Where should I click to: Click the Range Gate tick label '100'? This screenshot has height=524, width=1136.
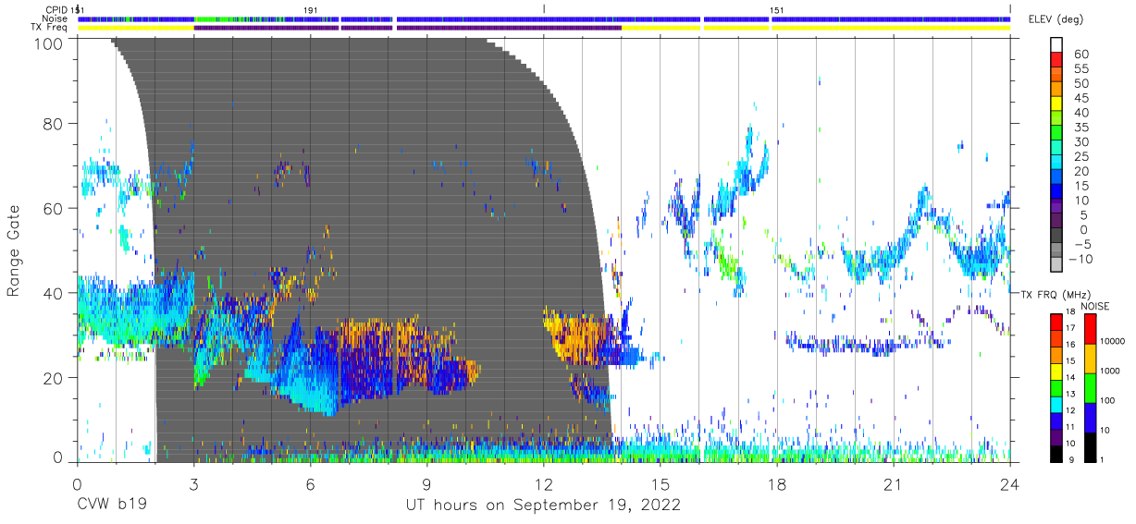48,43
